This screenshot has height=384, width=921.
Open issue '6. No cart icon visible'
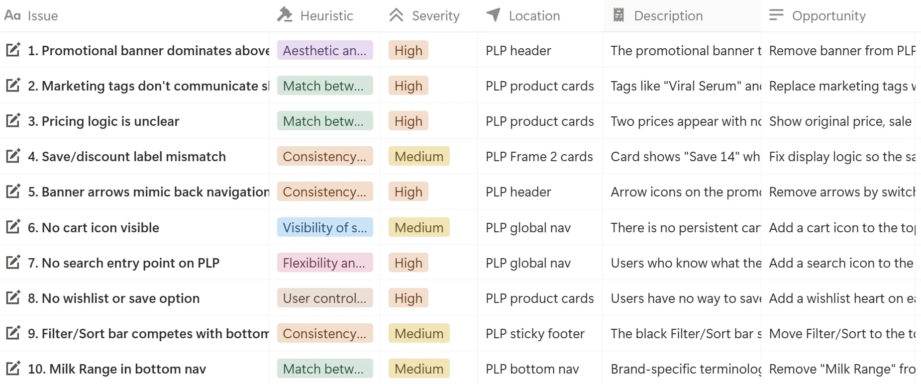(x=94, y=227)
